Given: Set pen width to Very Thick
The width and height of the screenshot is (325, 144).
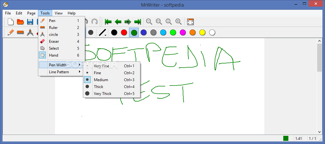Looking at the screenshot, I should tap(112, 93).
